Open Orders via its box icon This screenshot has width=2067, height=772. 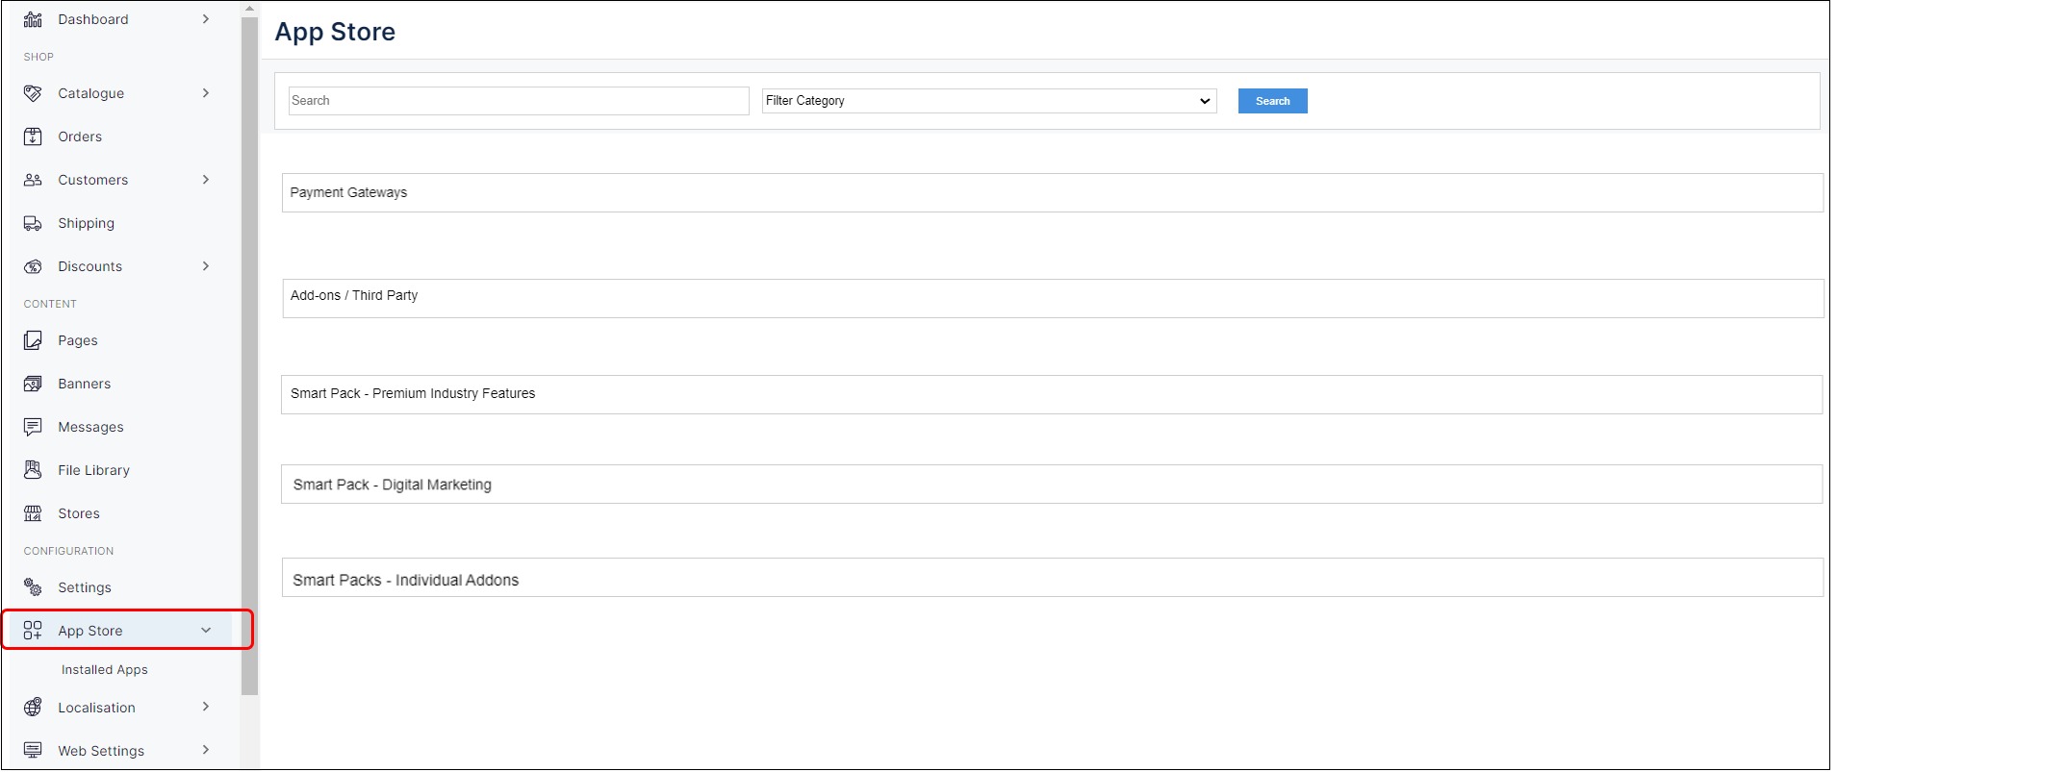[33, 137]
